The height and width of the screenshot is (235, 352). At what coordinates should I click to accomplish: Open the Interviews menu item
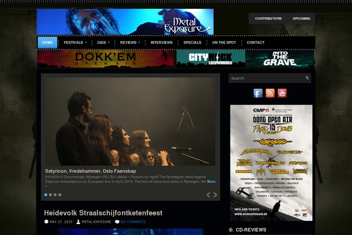[162, 42]
